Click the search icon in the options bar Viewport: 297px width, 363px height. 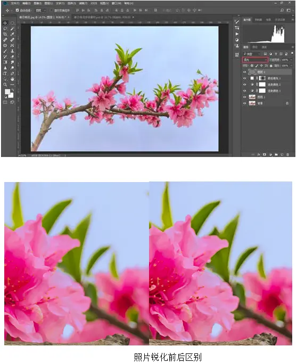point(282,11)
